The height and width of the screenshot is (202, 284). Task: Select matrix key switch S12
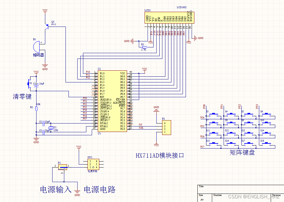231,134
